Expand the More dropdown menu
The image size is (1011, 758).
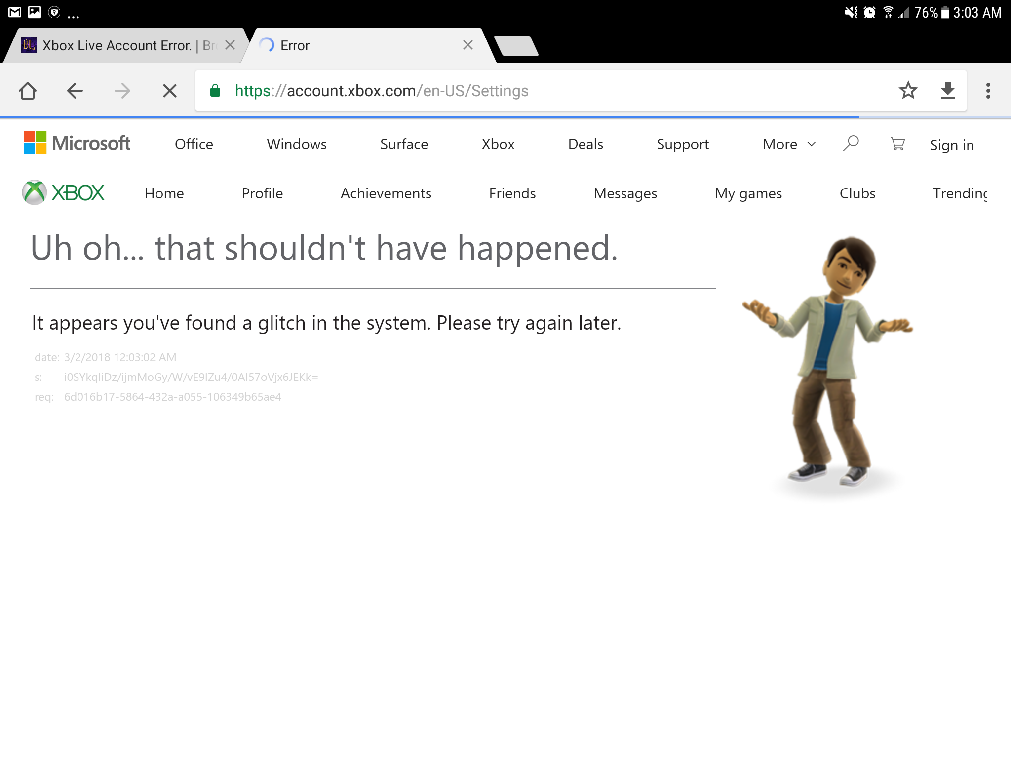[x=789, y=144]
